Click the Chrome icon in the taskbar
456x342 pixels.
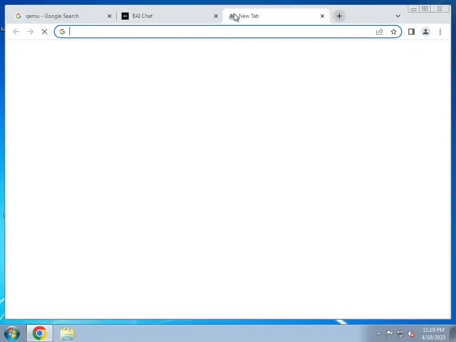[x=40, y=333]
